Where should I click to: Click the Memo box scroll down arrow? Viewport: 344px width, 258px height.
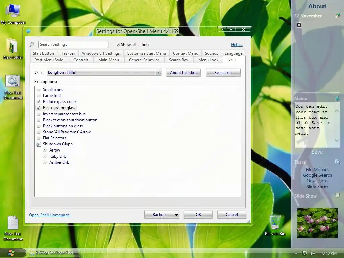point(337,140)
